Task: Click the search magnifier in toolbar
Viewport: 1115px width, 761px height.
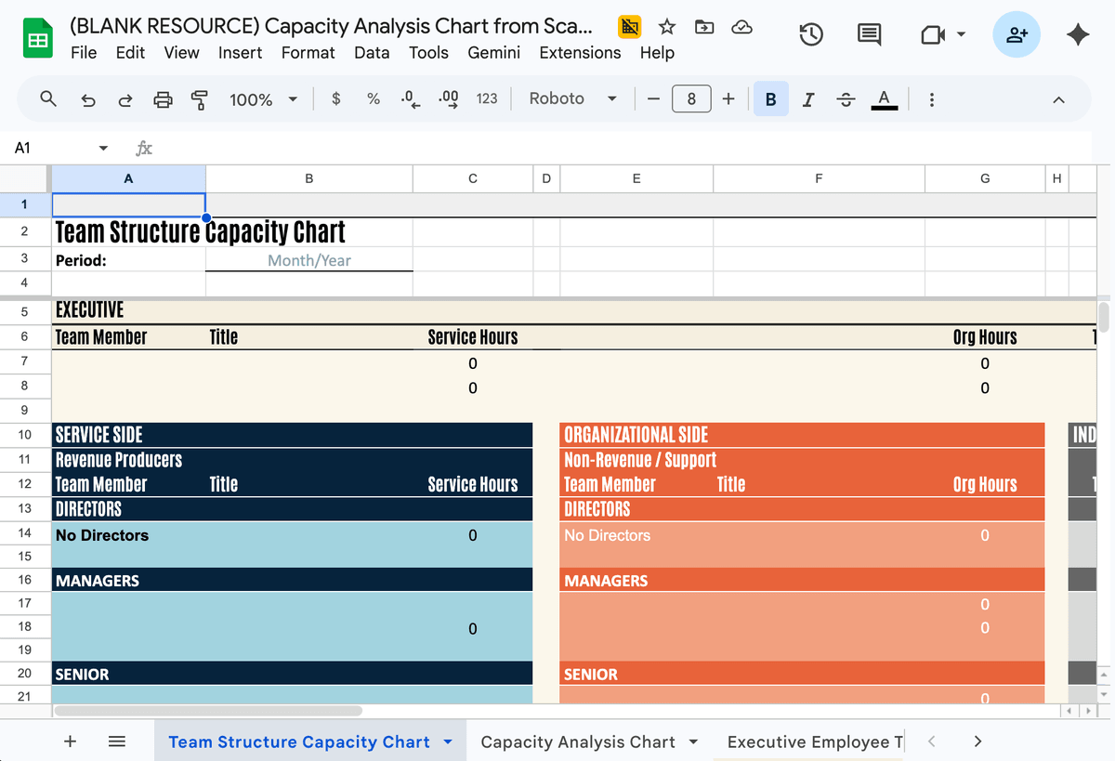Action: 49,98
